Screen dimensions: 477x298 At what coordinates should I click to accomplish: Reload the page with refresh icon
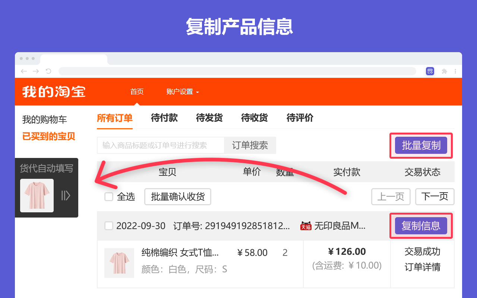(48, 71)
